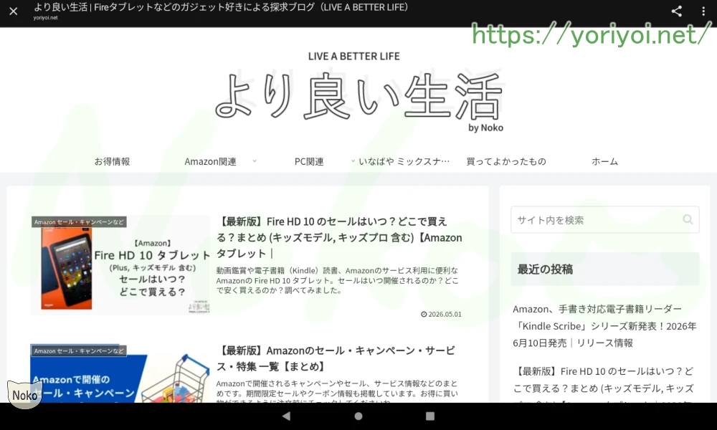Click Amazon セール category label on Fire HD thumbnail

click(x=79, y=222)
